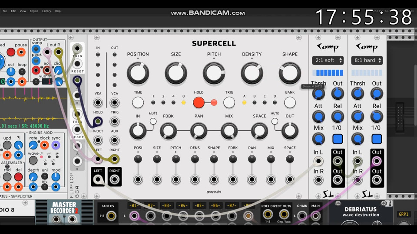Click the oct knob on sampler module
417x234 pixels.
pos(10,71)
